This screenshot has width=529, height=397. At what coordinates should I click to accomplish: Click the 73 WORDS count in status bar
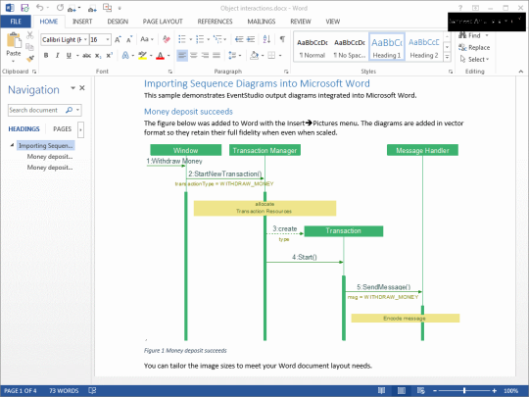(x=64, y=390)
